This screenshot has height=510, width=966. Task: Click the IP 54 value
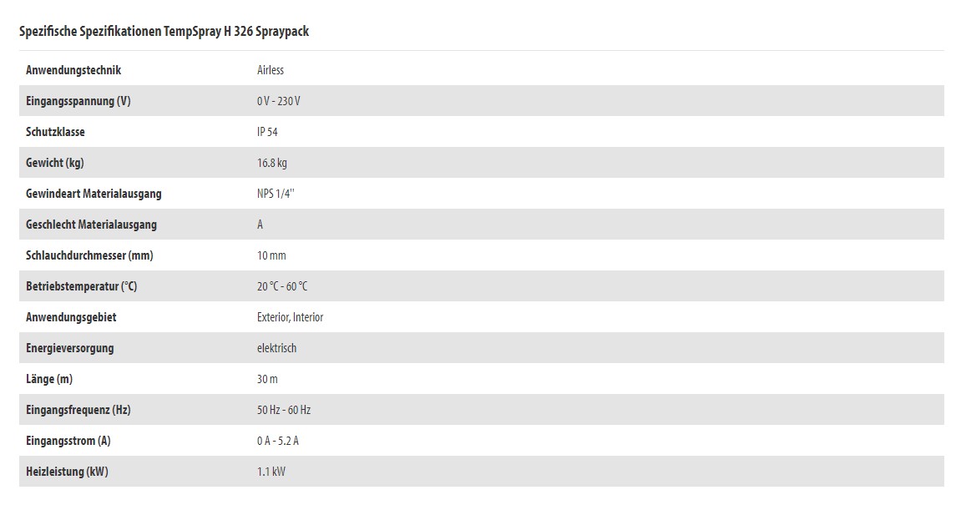point(267,132)
